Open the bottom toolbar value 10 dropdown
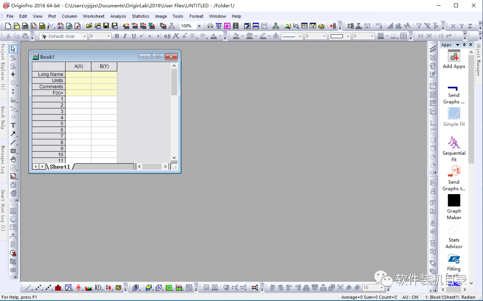The width and height of the screenshot is (483, 301). pyautogui.click(x=381, y=288)
